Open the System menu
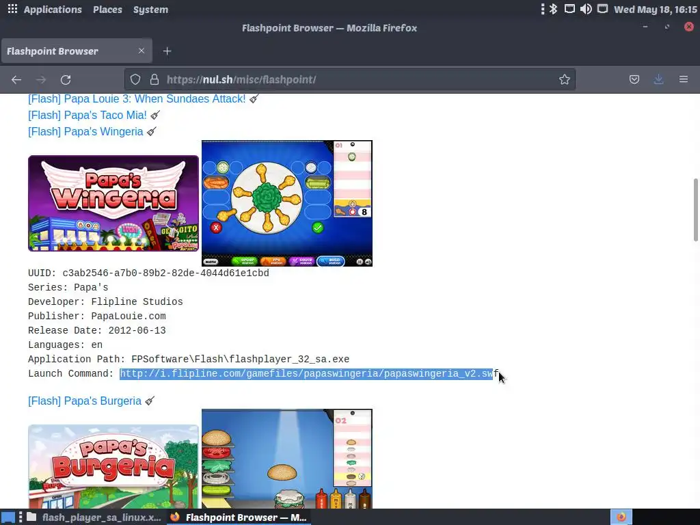 (150, 10)
